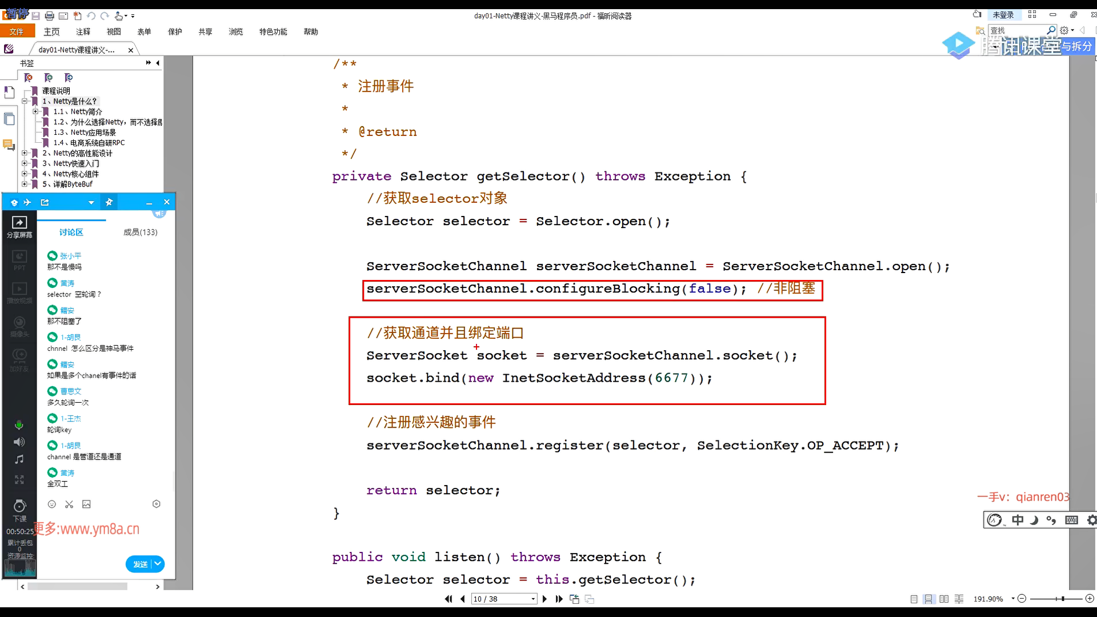This screenshot has height=617, width=1097.
Task: Mute the green microphone
Action: pyautogui.click(x=19, y=424)
